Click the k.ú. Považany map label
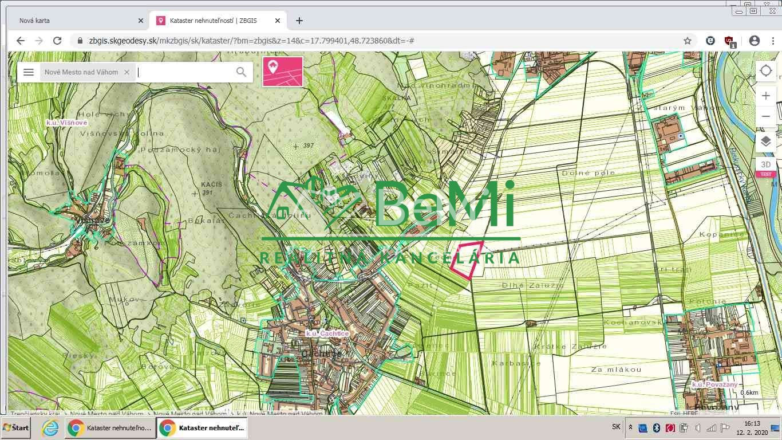The width and height of the screenshot is (782, 440). click(715, 384)
